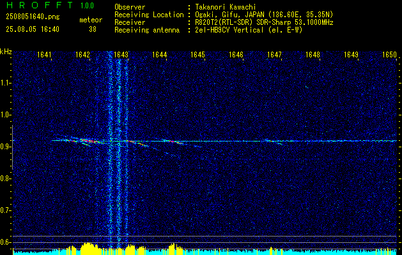
Task: Click time marker 1645
Action: tap(197, 55)
